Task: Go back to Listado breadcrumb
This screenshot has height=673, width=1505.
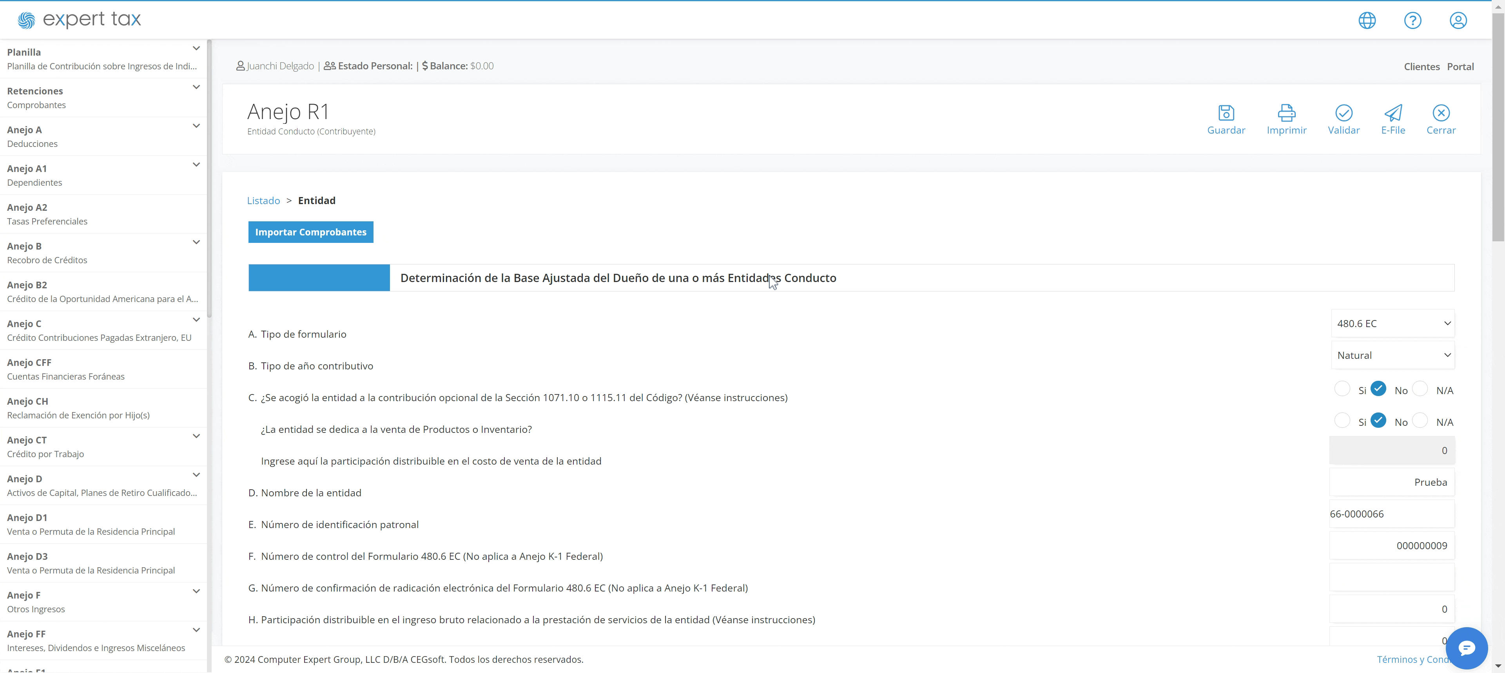Action: point(263,201)
